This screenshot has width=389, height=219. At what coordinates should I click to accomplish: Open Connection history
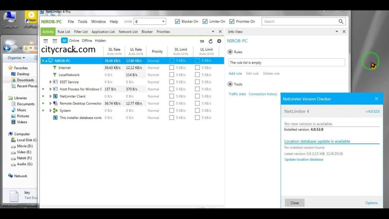point(263,94)
